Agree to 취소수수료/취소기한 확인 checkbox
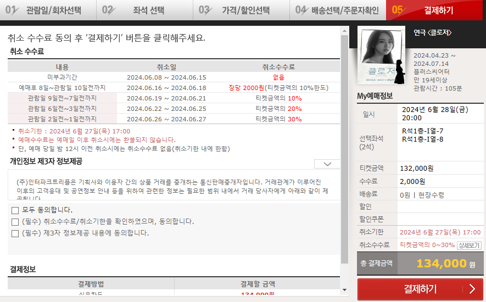This screenshot has width=486, height=302. tap(15, 222)
